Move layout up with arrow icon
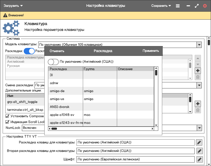Viewport: 211px width, 166px height. [x=198, y=58]
